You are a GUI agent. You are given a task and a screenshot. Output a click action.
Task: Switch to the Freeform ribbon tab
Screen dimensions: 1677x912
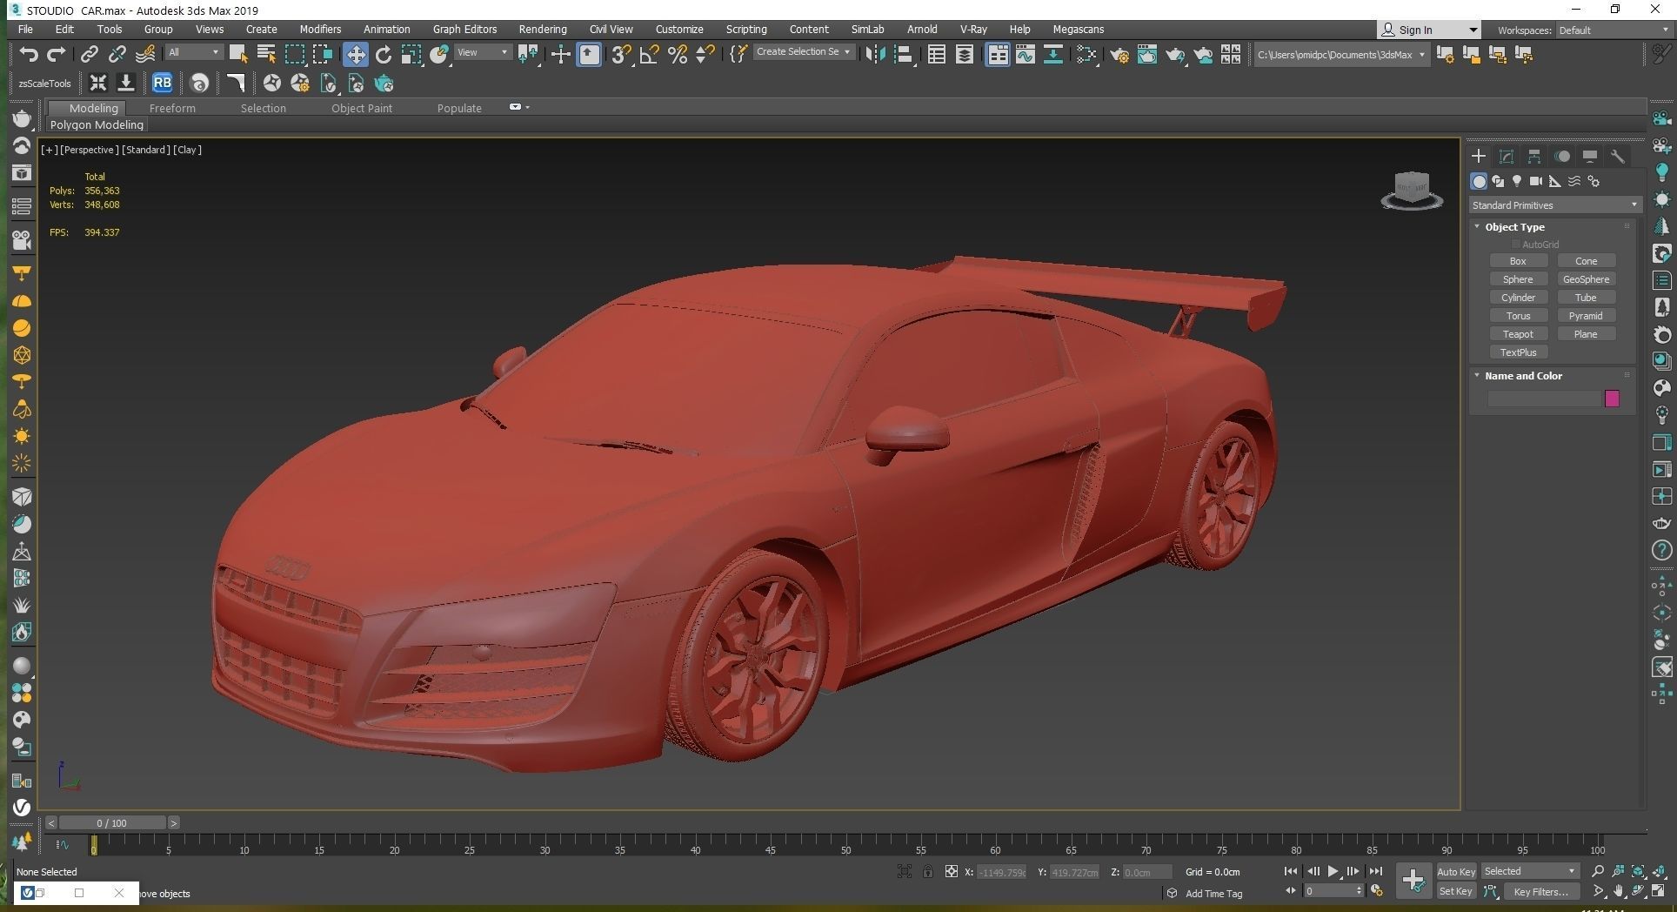(172, 108)
